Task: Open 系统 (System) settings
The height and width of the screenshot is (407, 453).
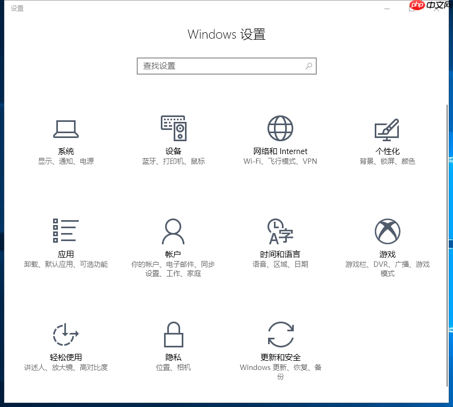Action: pyautogui.click(x=65, y=140)
